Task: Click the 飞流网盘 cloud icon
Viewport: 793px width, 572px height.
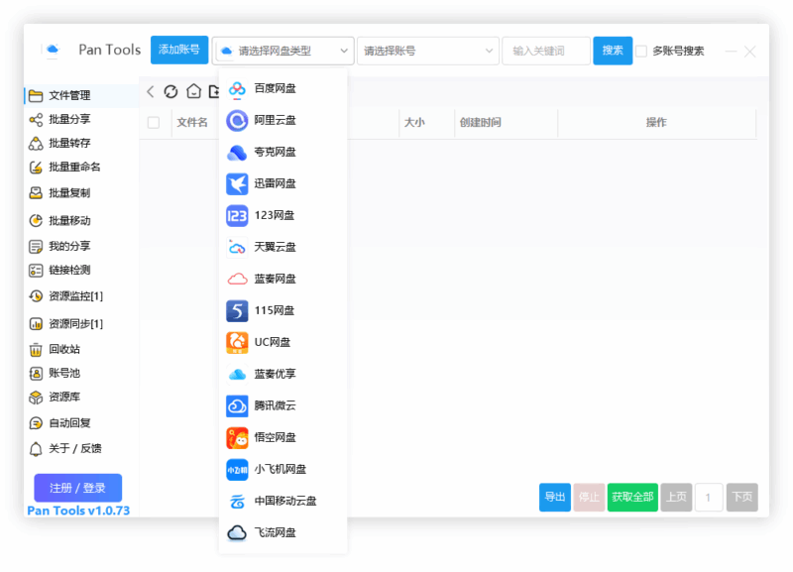Action: click(x=237, y=533)
